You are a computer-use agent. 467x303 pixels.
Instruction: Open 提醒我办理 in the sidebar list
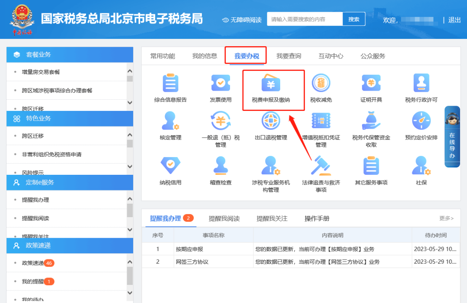(x=35, y=200)
